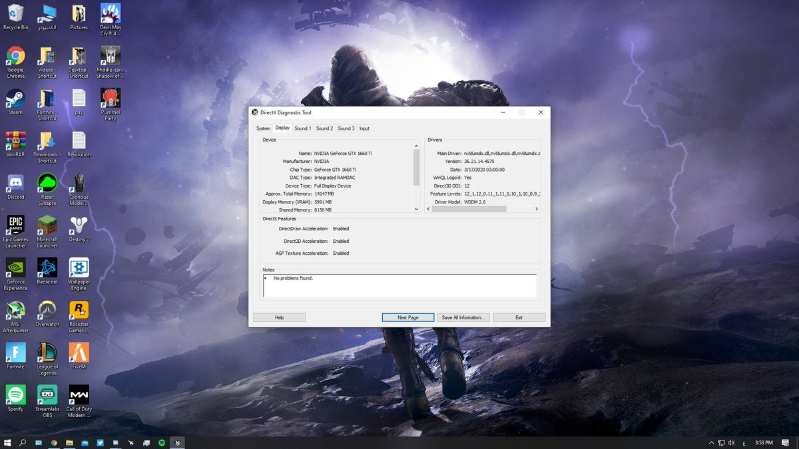Click the Help button
Image resolution: width=799 pixels, height=449 pixels.
pos(280,317)
